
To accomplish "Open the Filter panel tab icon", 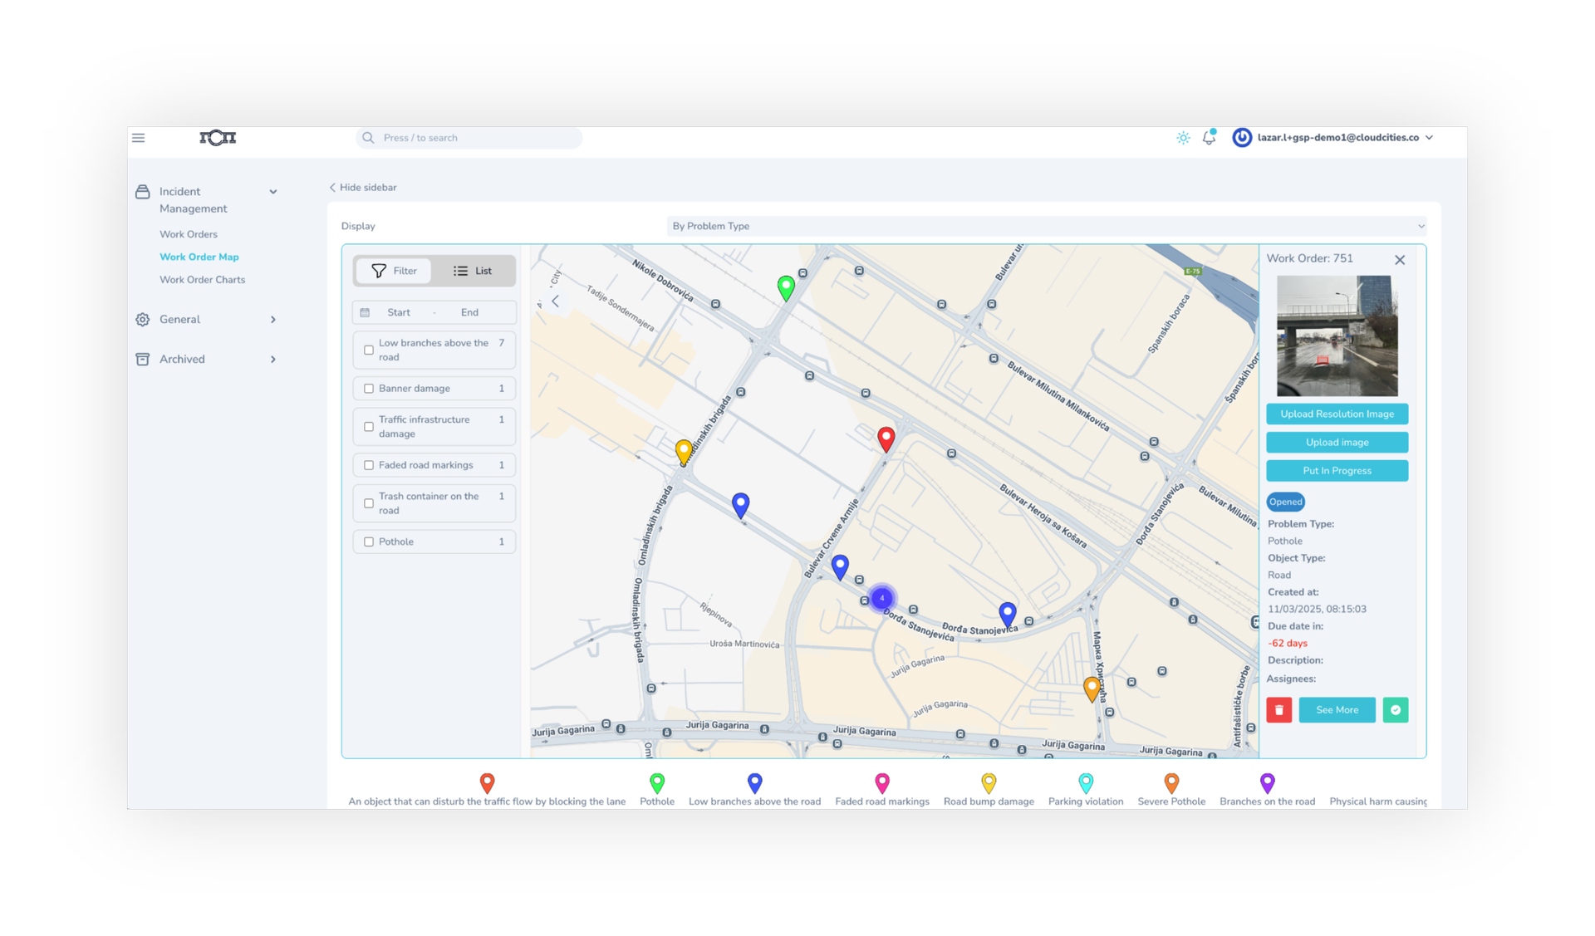I will tap(380, 270).
